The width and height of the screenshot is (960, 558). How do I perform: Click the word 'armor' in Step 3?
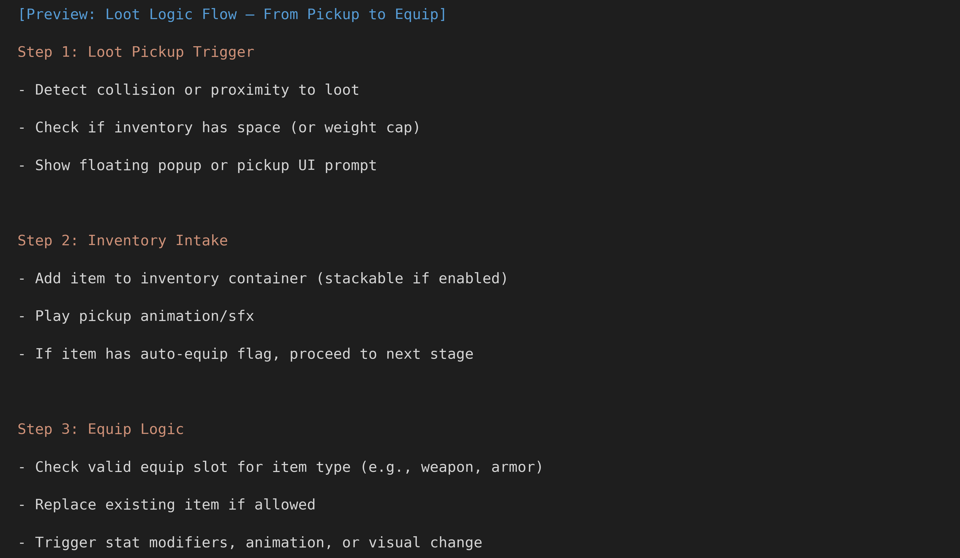point(513,467)
